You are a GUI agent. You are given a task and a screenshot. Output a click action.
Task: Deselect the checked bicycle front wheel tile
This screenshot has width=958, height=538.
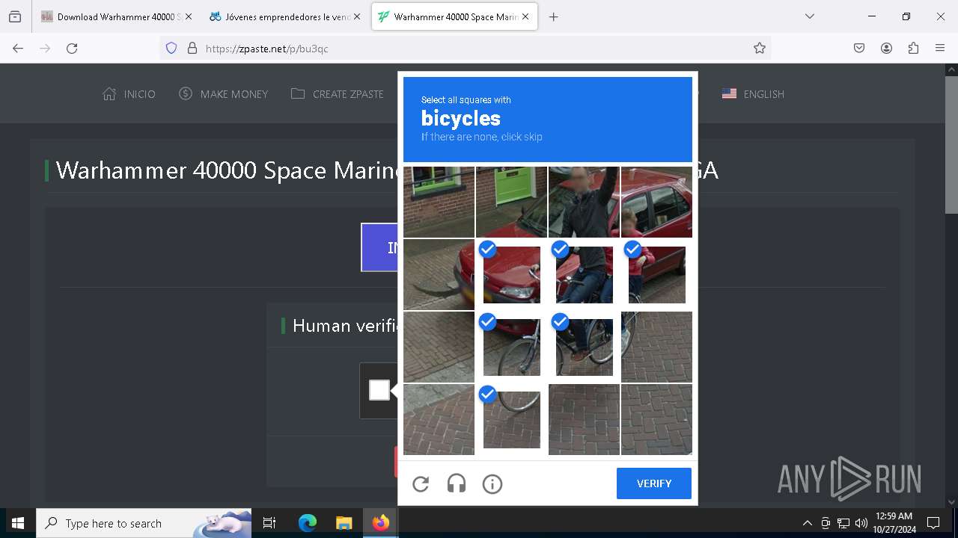[512, 347]
